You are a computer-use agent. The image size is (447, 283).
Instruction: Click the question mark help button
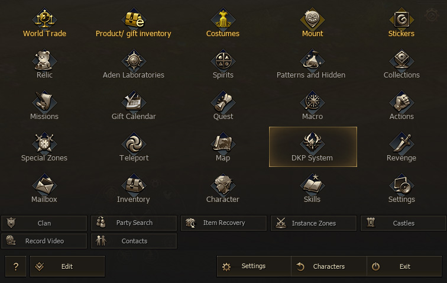(16, 266)
